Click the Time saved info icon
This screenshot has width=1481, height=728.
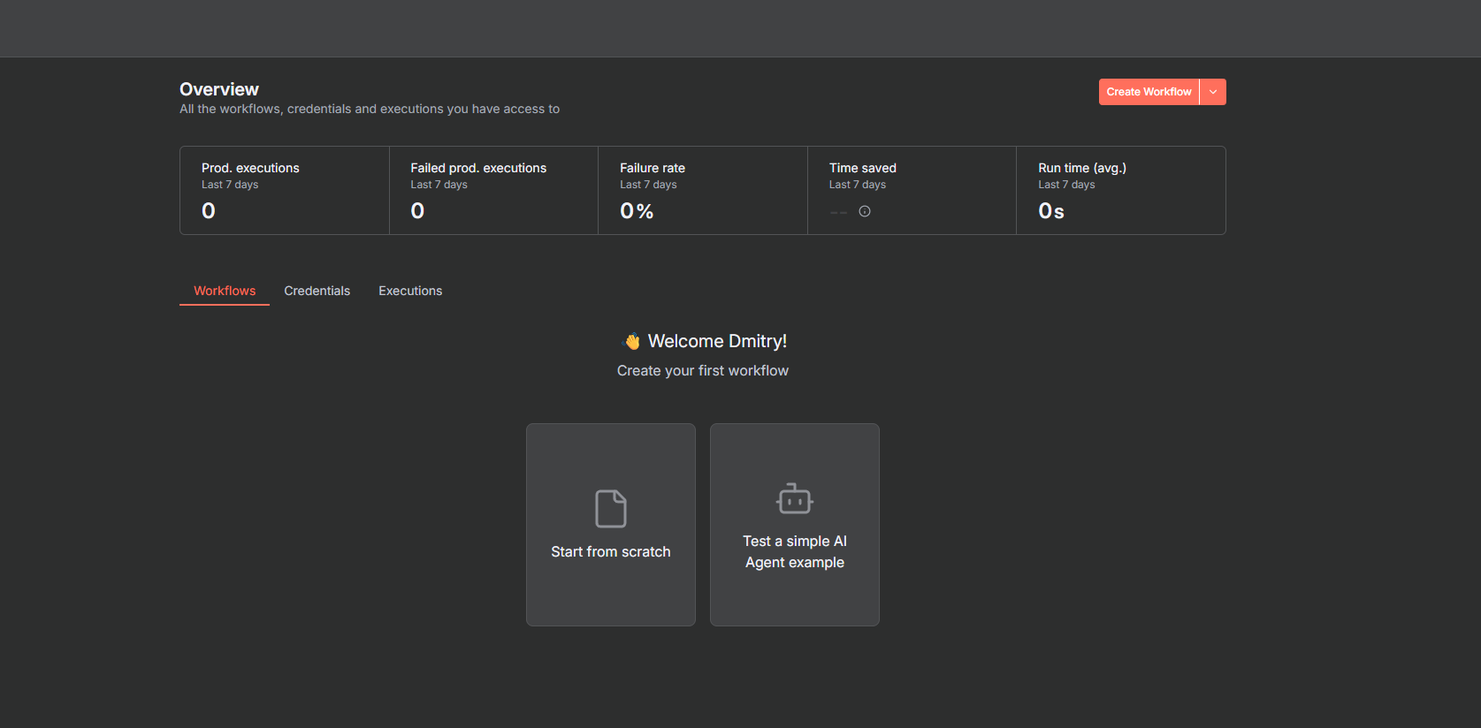point(865,211)
